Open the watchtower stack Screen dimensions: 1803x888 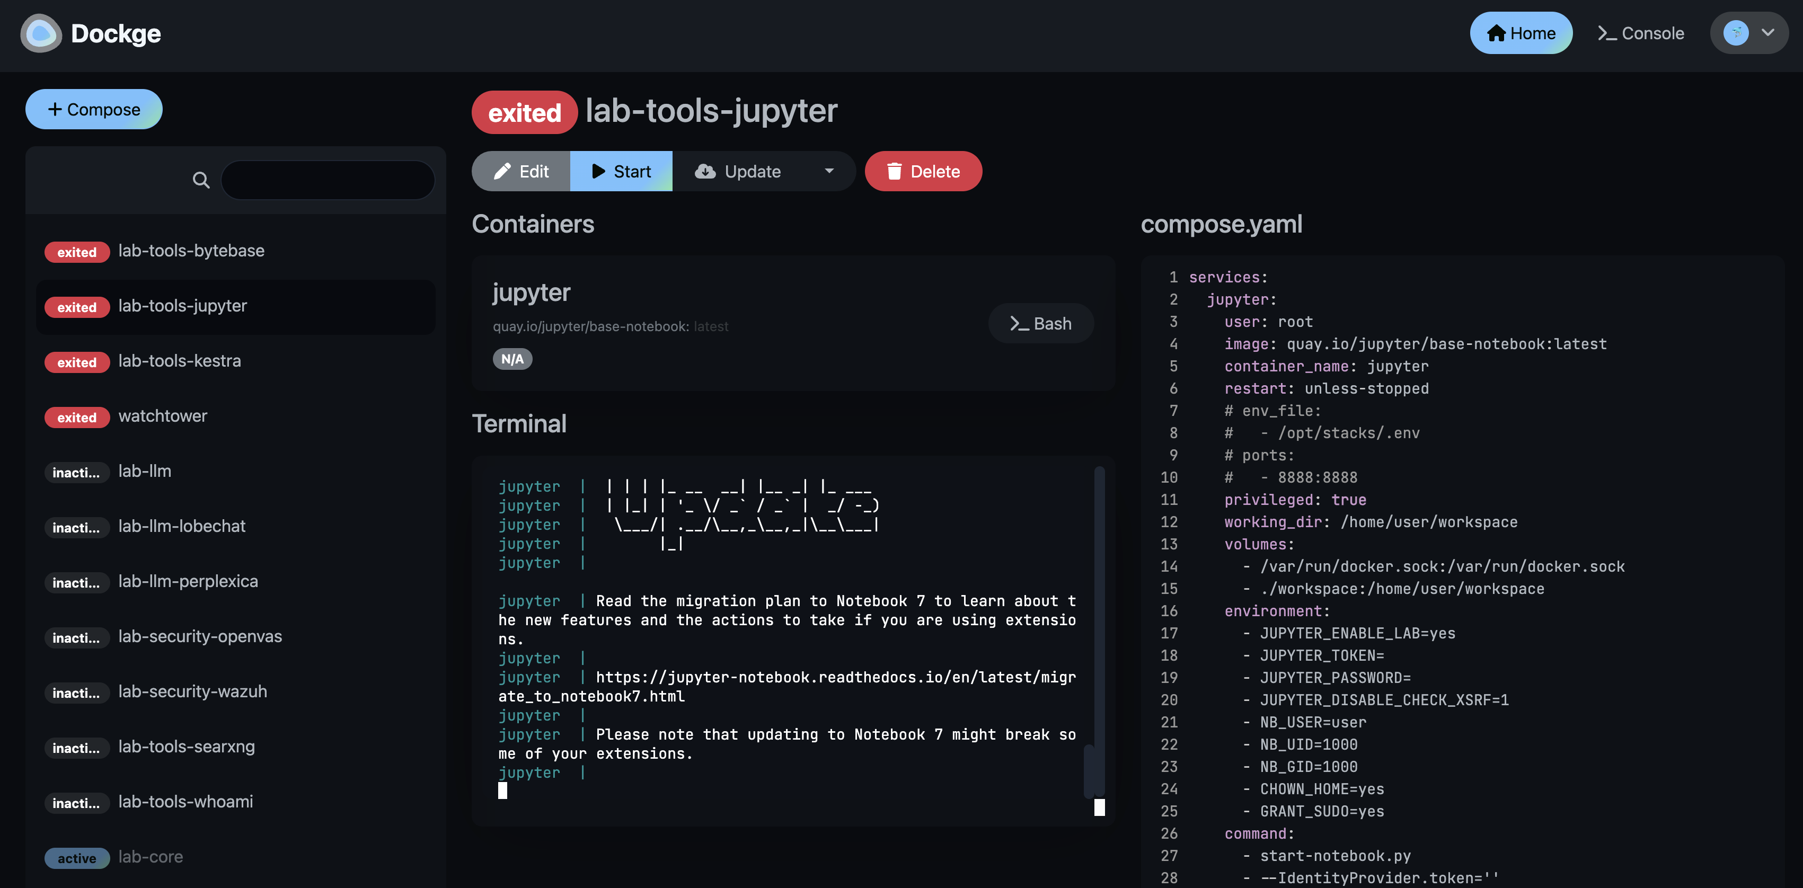pyautogui.click(x=236, y=416)
